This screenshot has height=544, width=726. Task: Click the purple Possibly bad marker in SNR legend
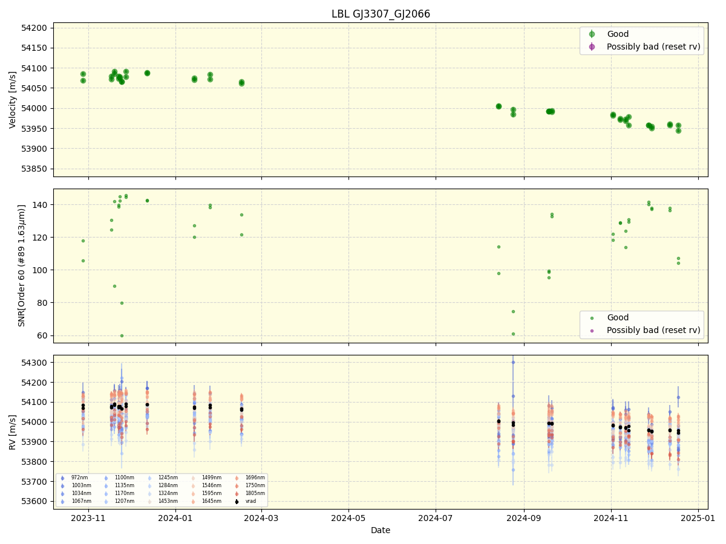click(x=592, y=330)
